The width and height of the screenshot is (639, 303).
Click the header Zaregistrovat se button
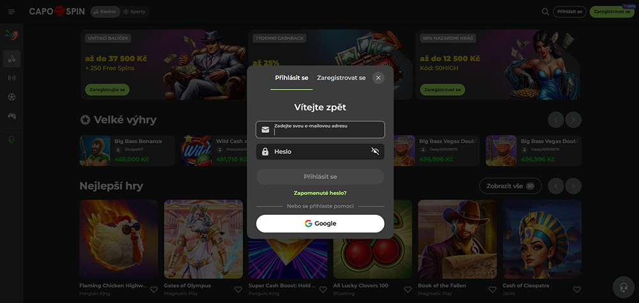[x=612, y=12]
